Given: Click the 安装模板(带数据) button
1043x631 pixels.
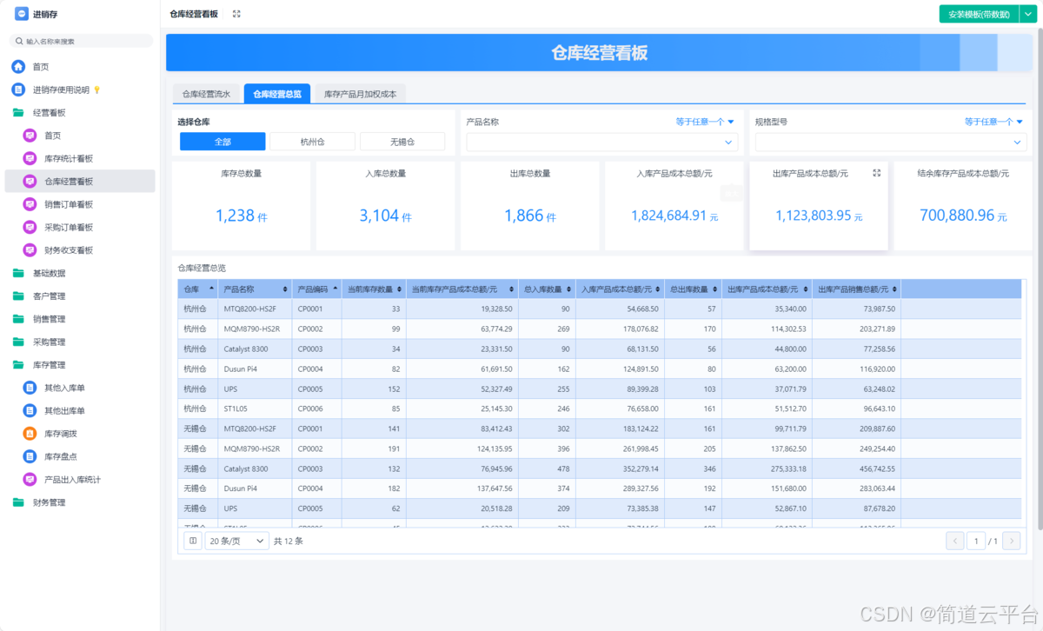Looking at the screenshot, I should pyautogui.click(x=979, y=14).
